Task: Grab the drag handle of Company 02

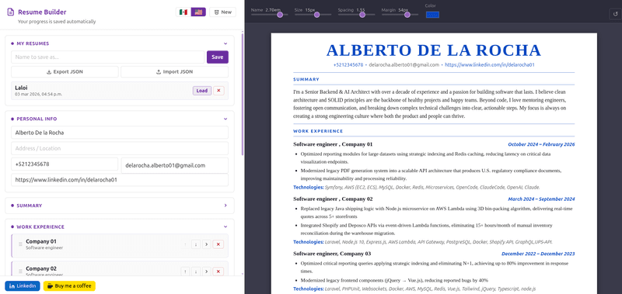Action: pyautogui.click(x=21, y=271)
